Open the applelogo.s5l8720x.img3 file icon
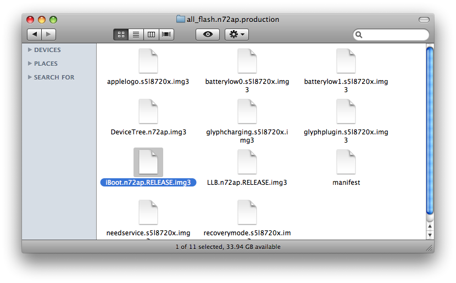Viewport: 456px width, 283px height. [x=148, y=61]
